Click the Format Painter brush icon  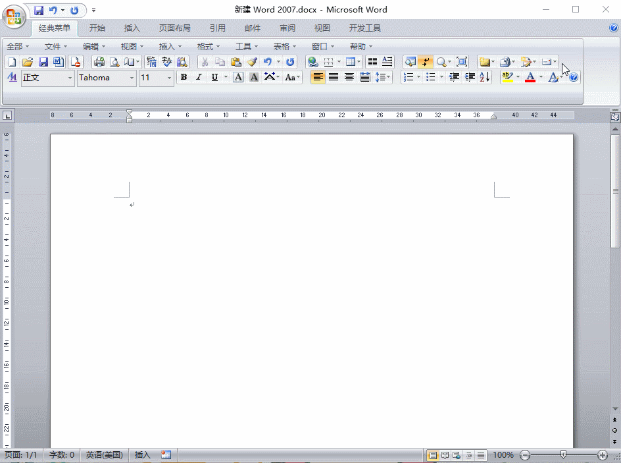(252, 62)
